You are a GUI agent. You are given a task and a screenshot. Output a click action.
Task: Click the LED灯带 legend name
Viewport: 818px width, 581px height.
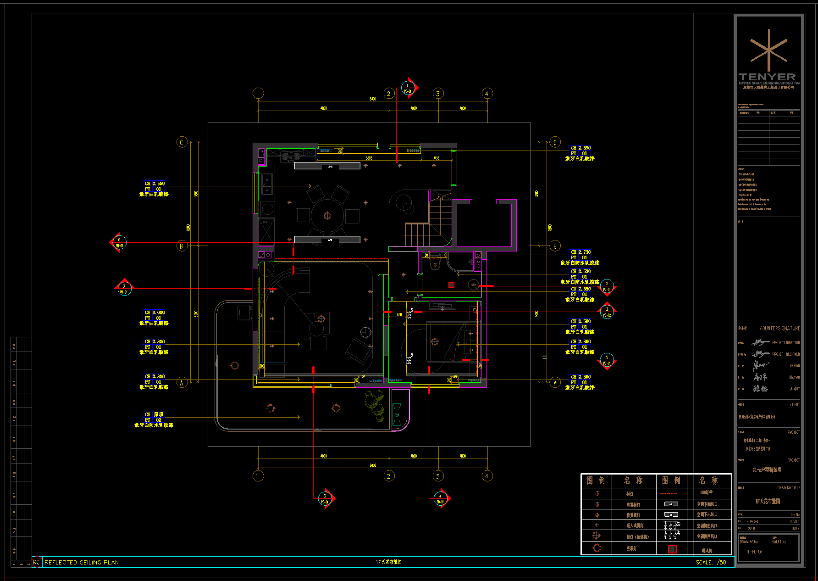point(706,493)
